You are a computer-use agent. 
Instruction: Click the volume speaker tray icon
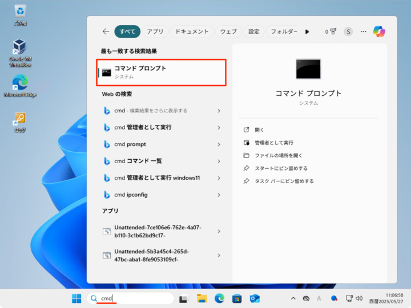(359, 298)
